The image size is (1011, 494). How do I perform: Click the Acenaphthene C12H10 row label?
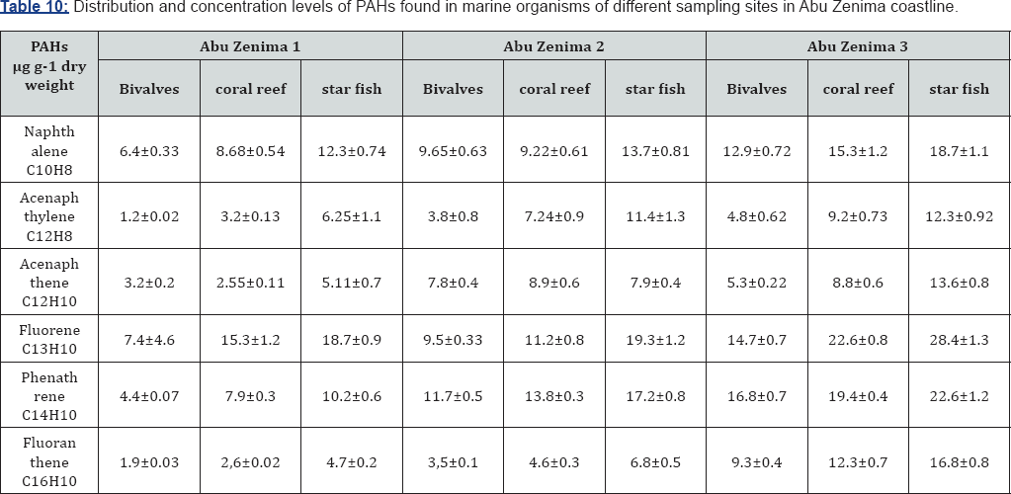(49, 283)
